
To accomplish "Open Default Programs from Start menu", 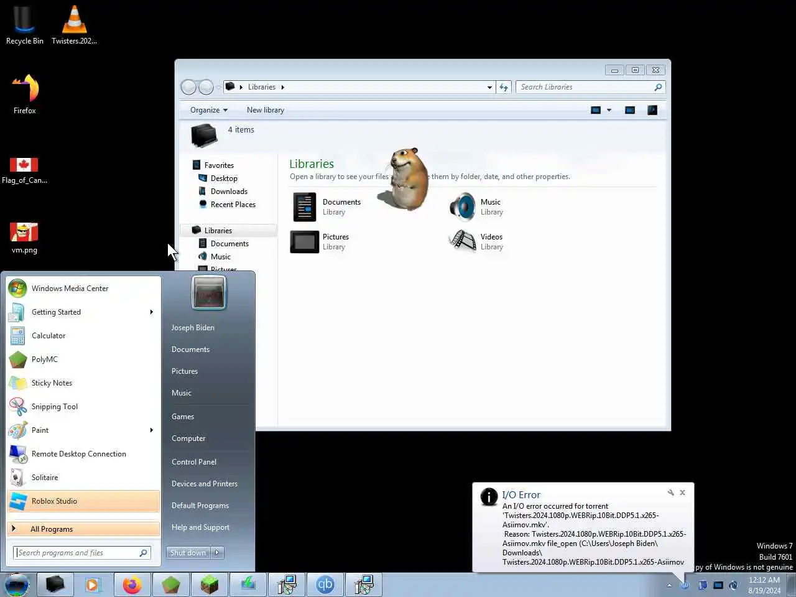I will [200, 506].
